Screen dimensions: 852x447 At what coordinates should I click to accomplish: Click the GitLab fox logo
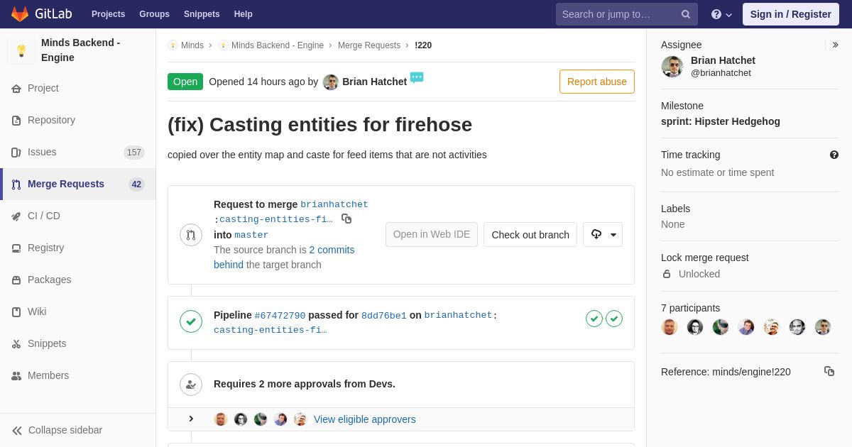[x=20, y=14]
